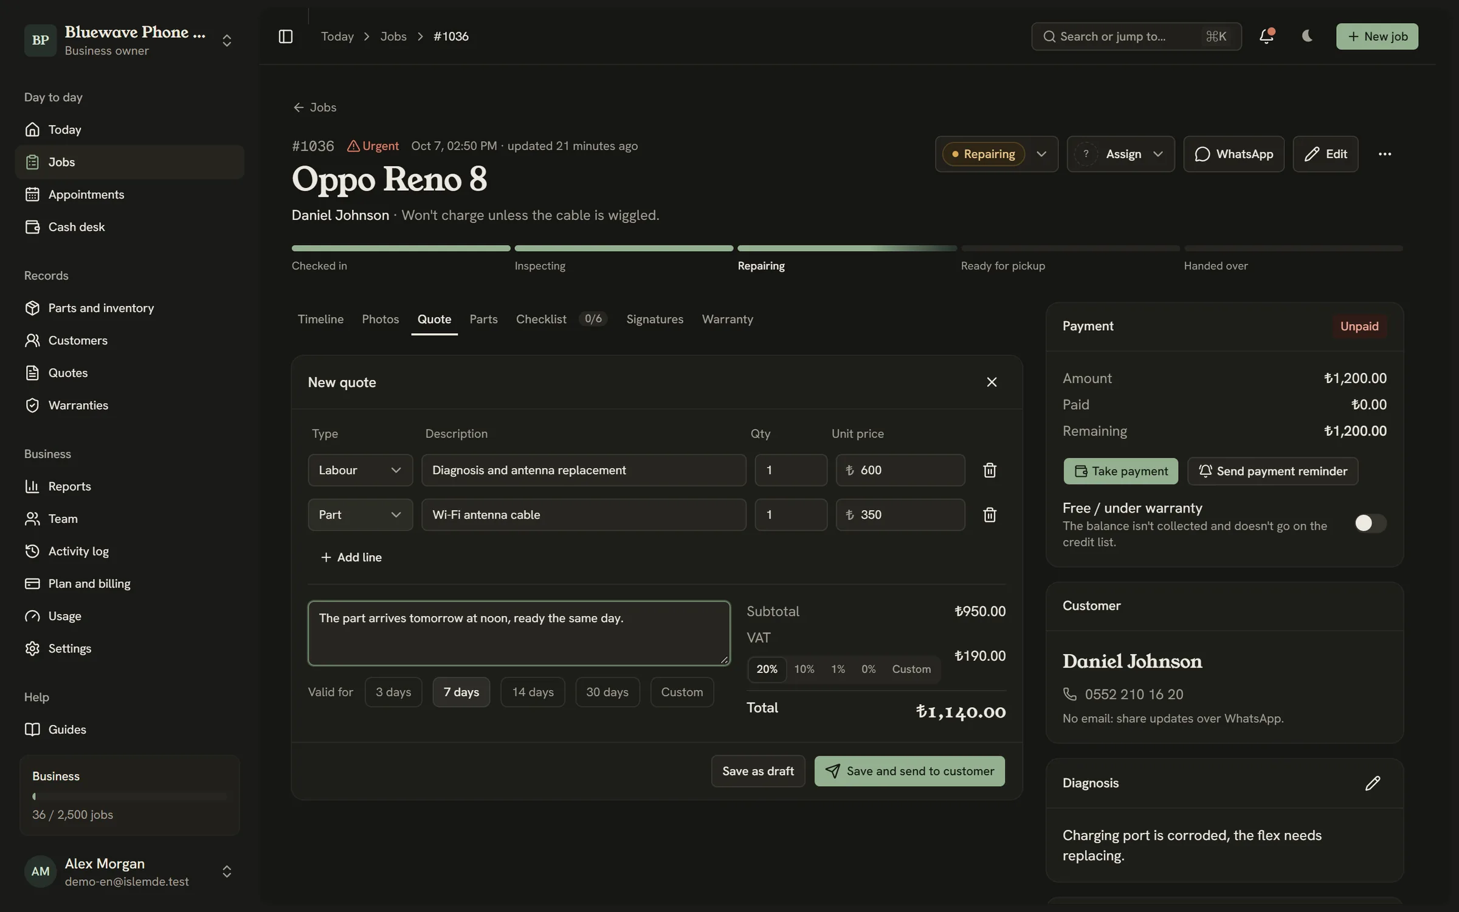The image size is (1459, 912).
Task: Go back to Jobs with arrow link
Action: [x=314, y=107]
